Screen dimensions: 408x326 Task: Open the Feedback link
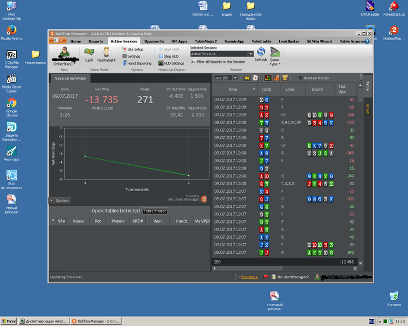[249, 277]
